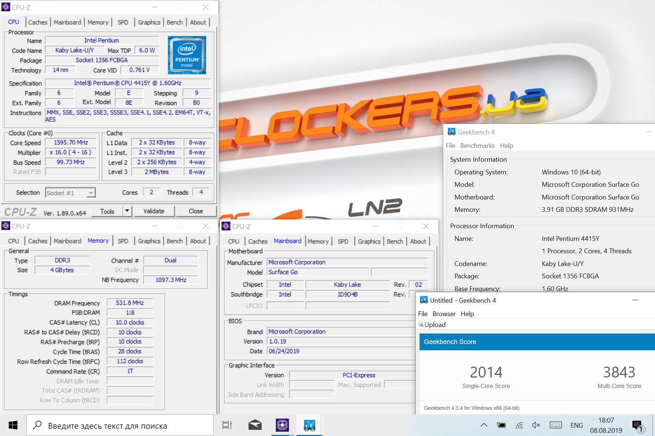Open the Action Center notifications icon

pyautogui.click(x=638, y=426)
